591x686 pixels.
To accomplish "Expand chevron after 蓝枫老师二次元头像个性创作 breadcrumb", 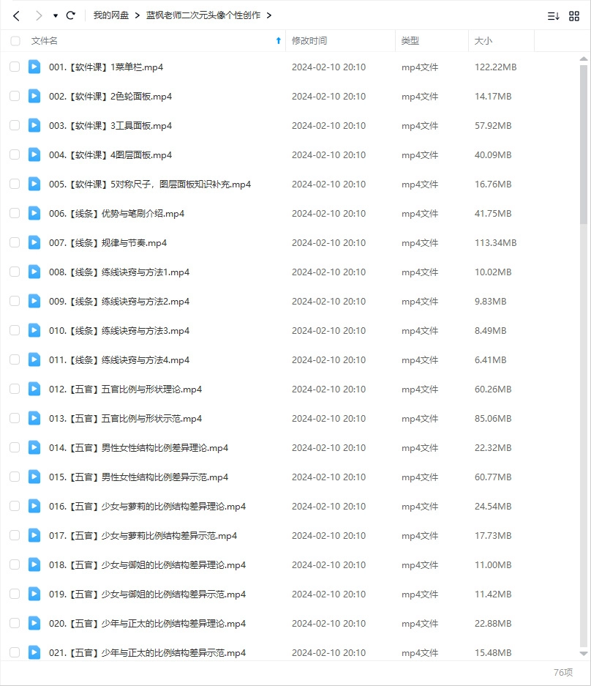I will click(269, 15).
